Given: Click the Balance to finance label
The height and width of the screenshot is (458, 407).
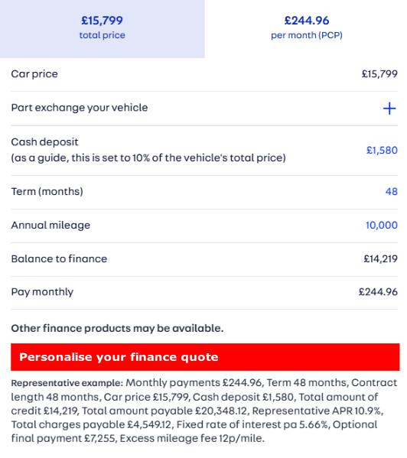Looking at the screenshot, I should 59,258.
